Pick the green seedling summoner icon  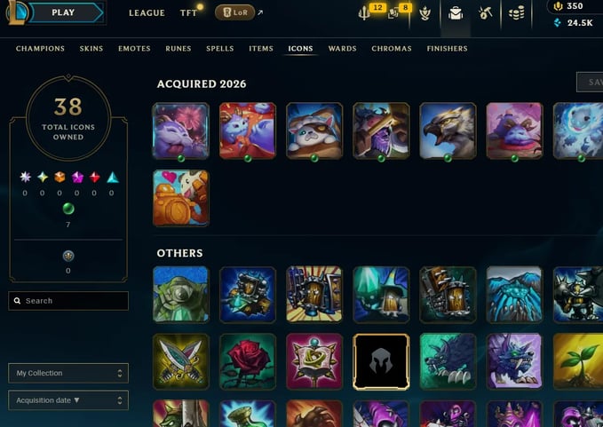pyautogui.click(x=579, y=361)
